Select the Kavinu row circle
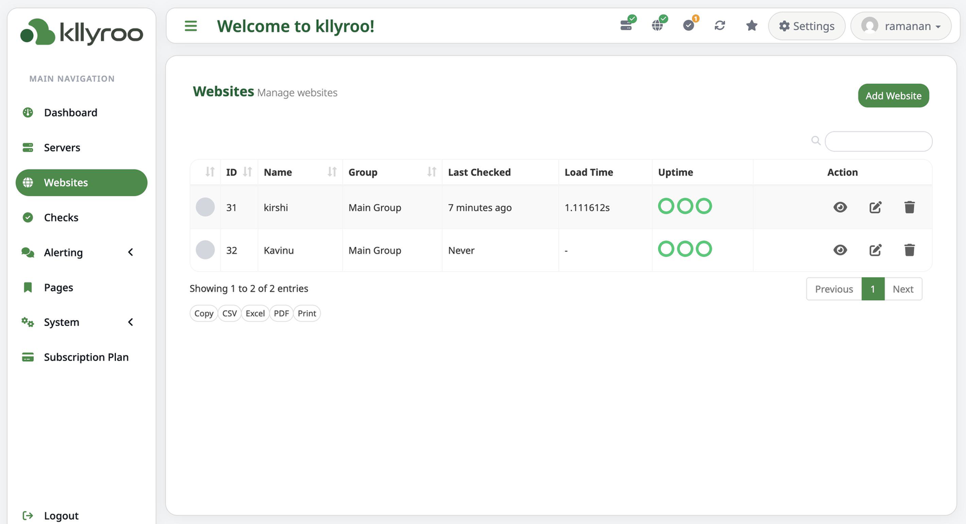 tap(205, 250)
